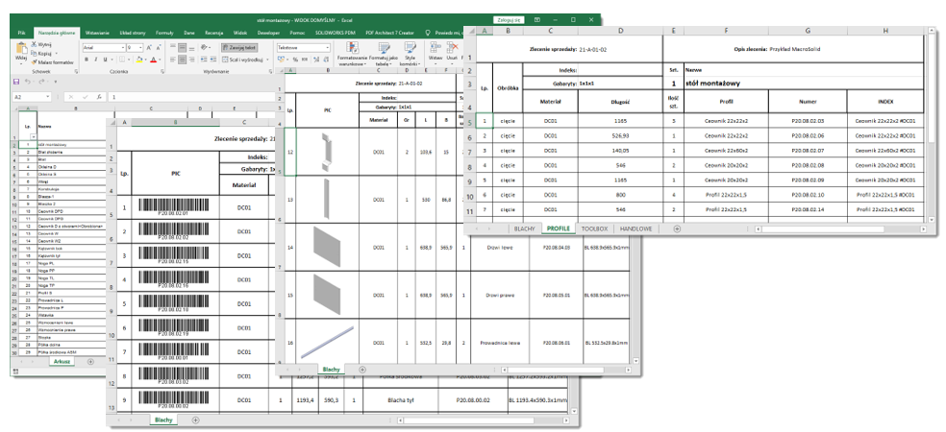This screenshot has width=946, height=432.
Task: Click the text orientation icon
Action: point(204,47)
